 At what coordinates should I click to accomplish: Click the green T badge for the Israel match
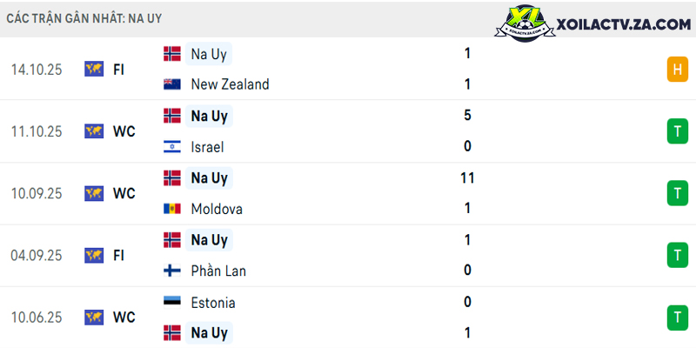tap(678, 131)
